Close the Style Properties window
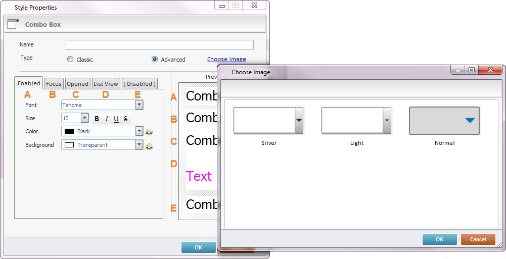Image resolution: width=506 pixels, height=259 pixels. [254, 5]
